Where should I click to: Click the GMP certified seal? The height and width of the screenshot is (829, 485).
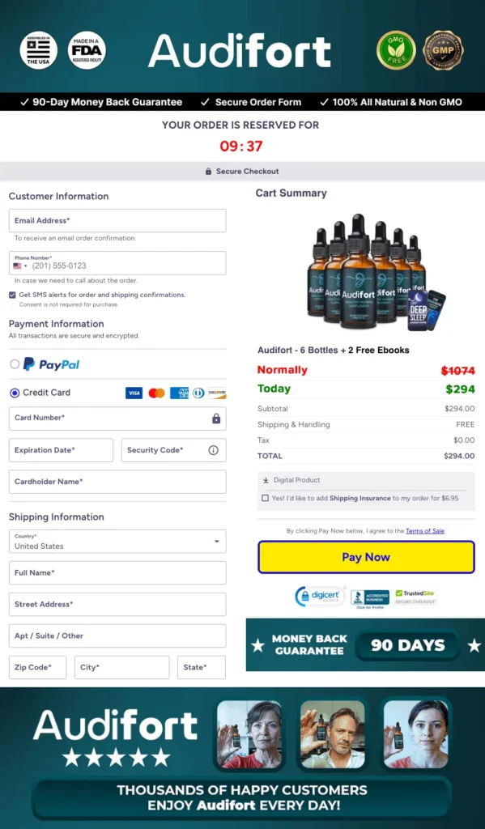point(442,50)
